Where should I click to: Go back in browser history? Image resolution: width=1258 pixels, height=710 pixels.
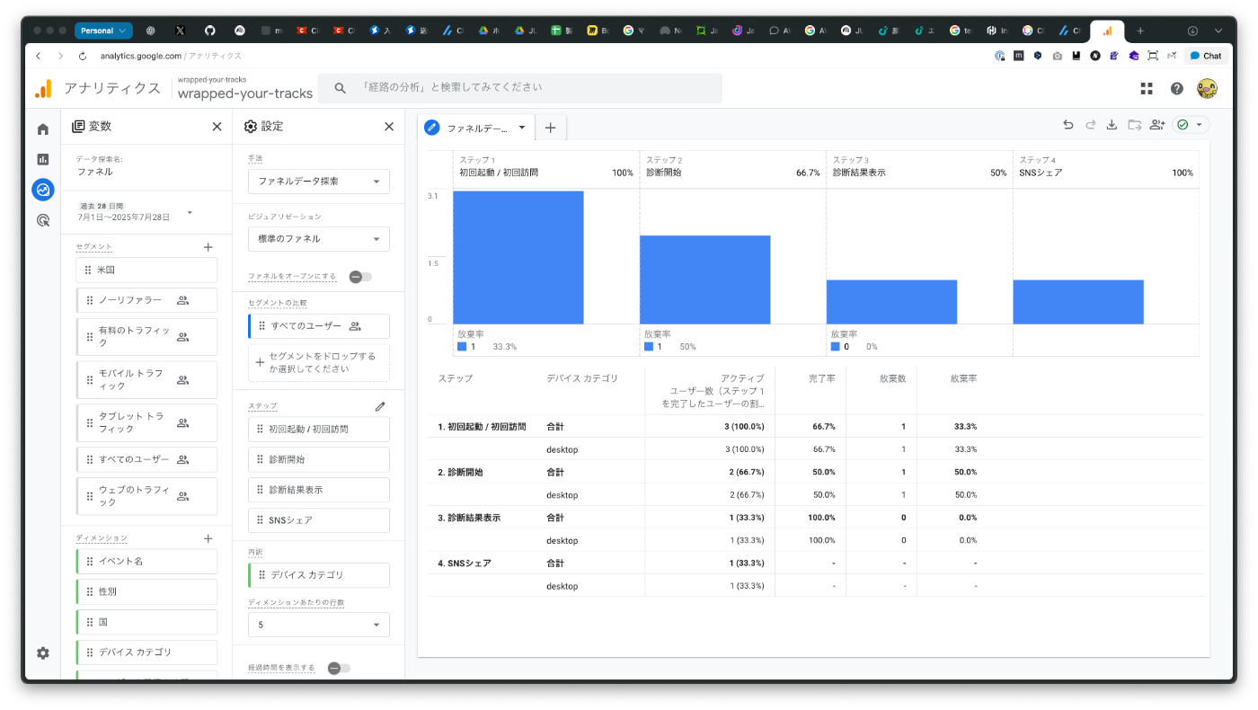[x=38, y=56]
